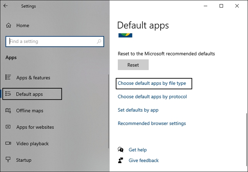Click the back arrow in Settings
This screenshot has height=172, width=248.
(6, 6)
